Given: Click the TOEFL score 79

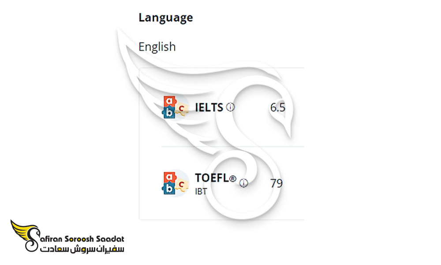Looking at the screenshot, I should click(277, 183).
